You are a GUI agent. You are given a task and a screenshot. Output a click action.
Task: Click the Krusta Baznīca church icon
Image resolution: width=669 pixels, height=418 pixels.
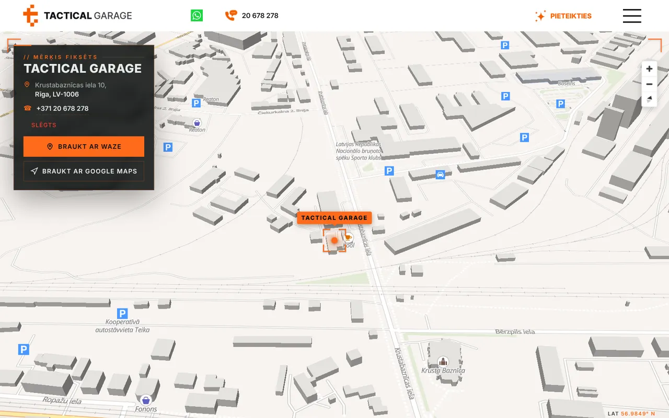tap(443, 361)
